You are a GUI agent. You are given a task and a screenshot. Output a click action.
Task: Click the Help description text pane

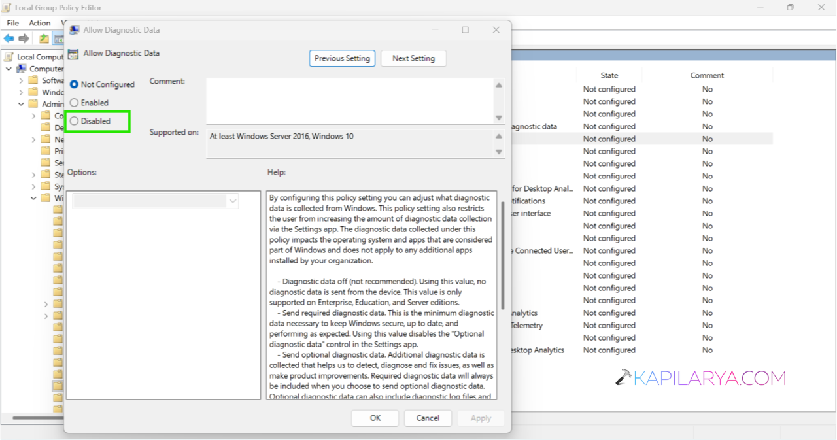point(383,295)
